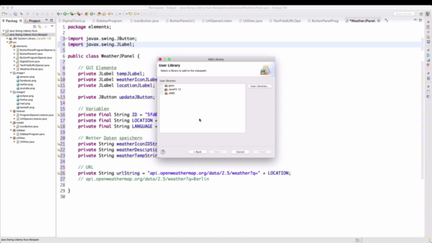Switch to the Project explorer tab

pyautogui.click(x=32, y=21)
